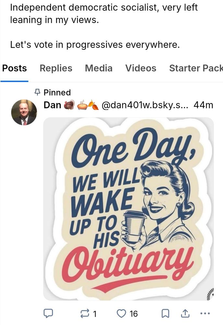This screenshot has height=325, width=223.
Task: Repost using the repost arrows icon
Action: (85, 313)
